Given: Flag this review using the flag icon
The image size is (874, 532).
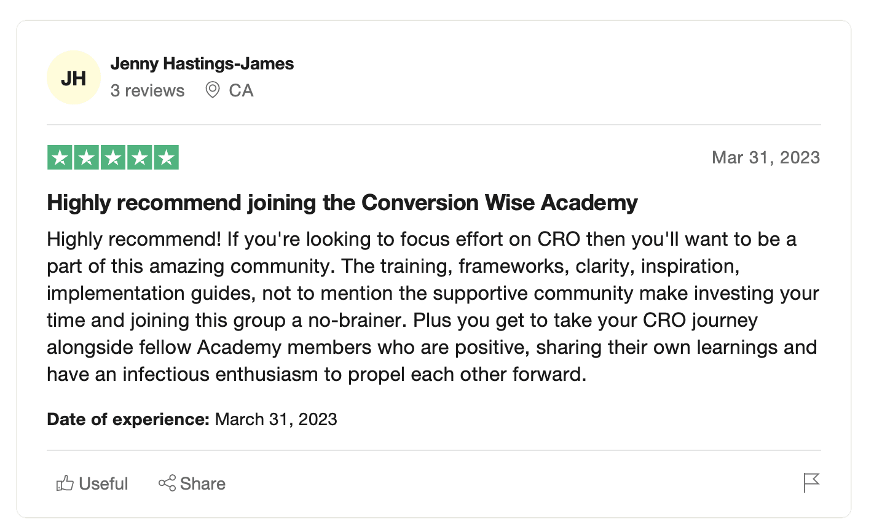Looking at the screenshot, I should pyautogui.click(x=811, y=483).
